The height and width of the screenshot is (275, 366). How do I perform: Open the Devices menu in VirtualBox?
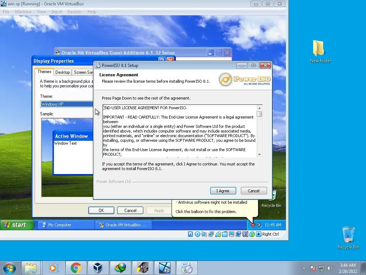point(75,12)
